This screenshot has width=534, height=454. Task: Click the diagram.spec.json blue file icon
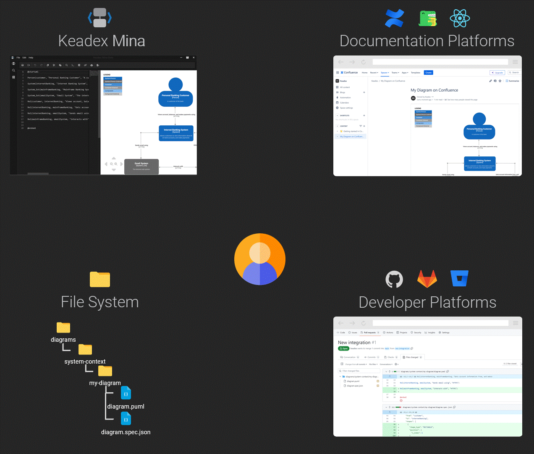[126, 419]
